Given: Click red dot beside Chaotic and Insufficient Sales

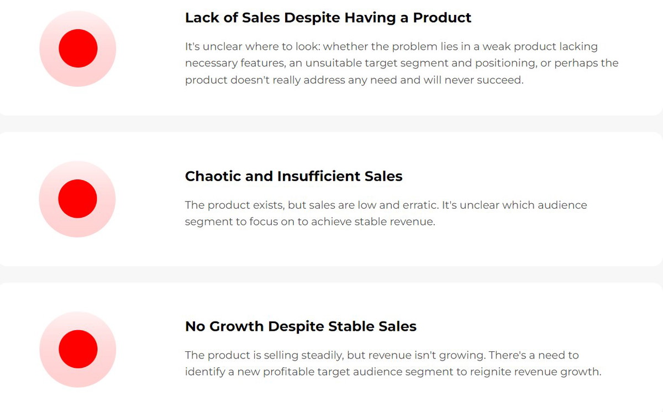Looking at the screenshot, I should coord(77,199).
